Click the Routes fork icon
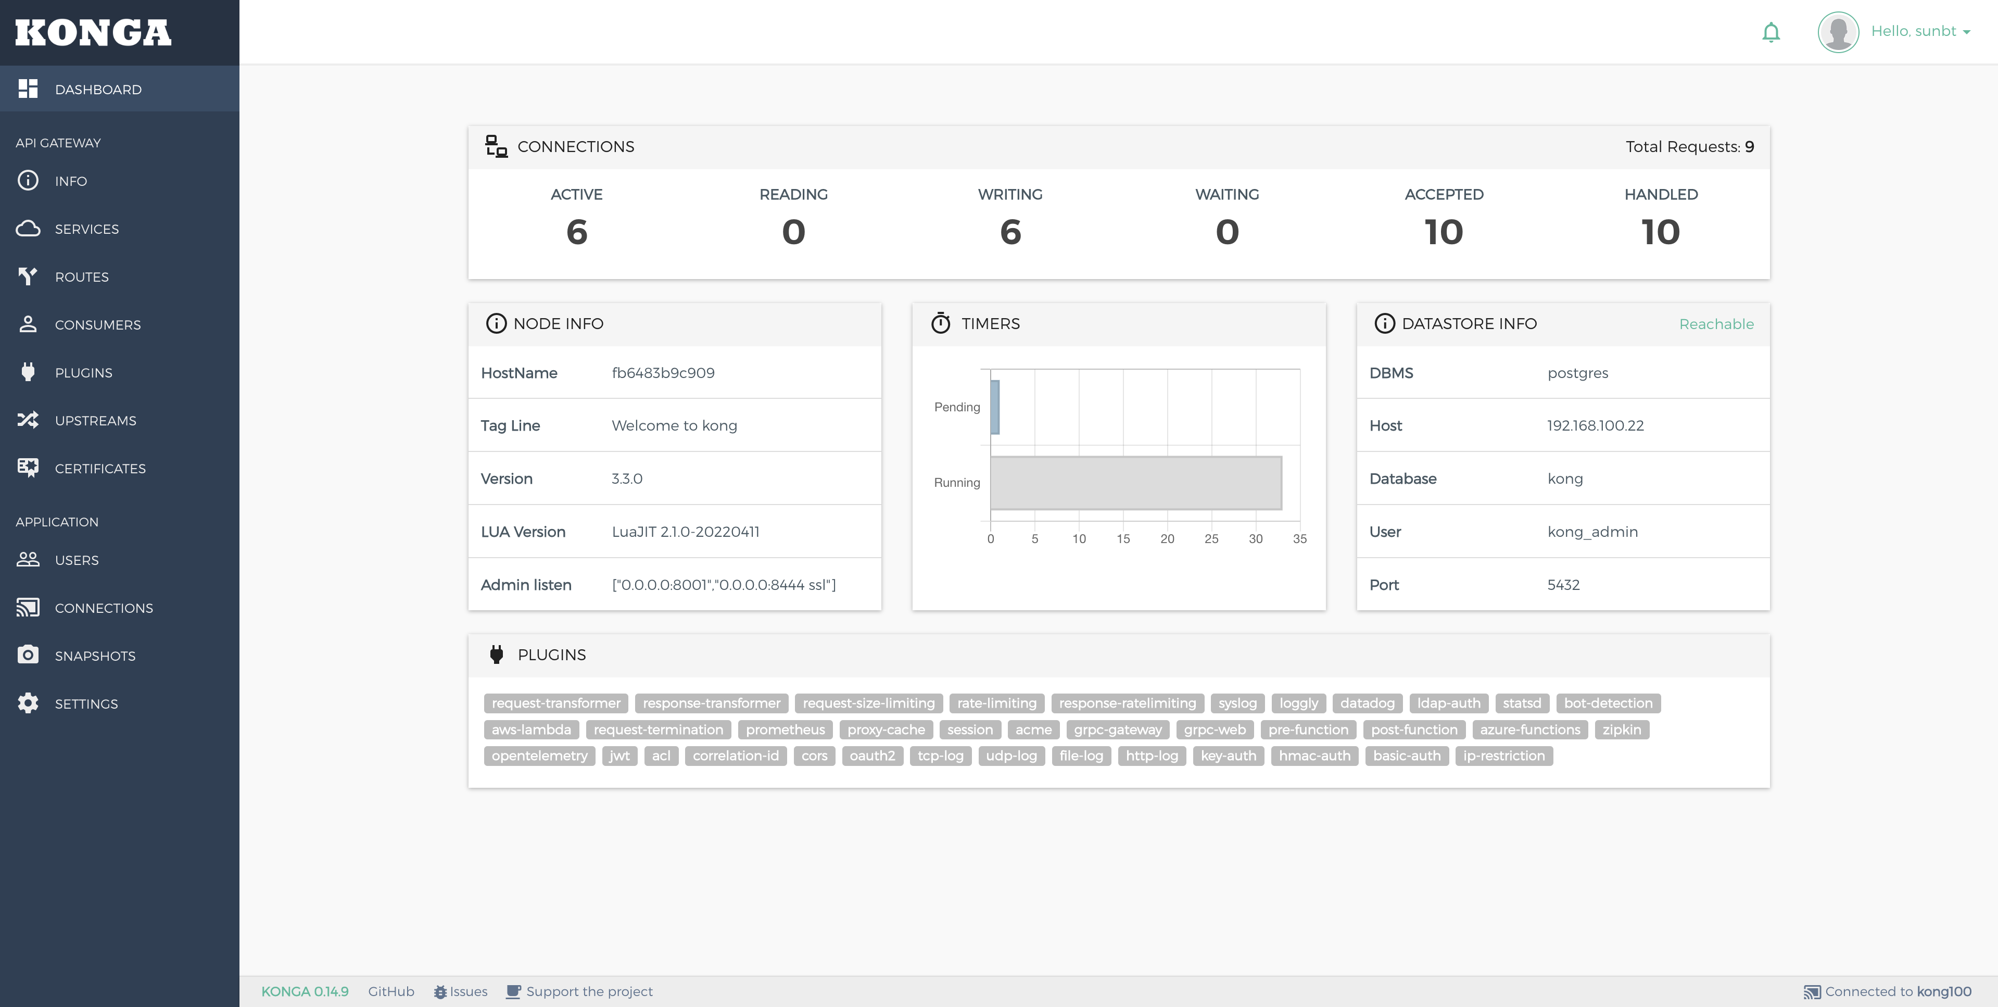The image size is (1998, 1007). click(28, 276)
